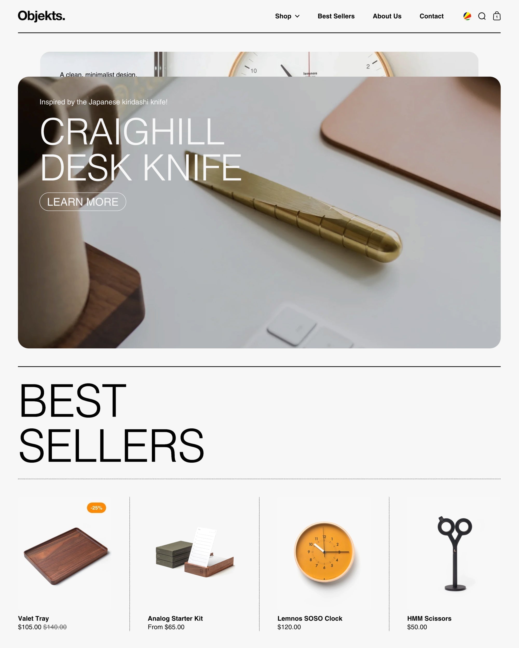Click the LEARN MORE button on Craighill
The height and width of the screenshot is (648, 519).
[x=83, y=202]
